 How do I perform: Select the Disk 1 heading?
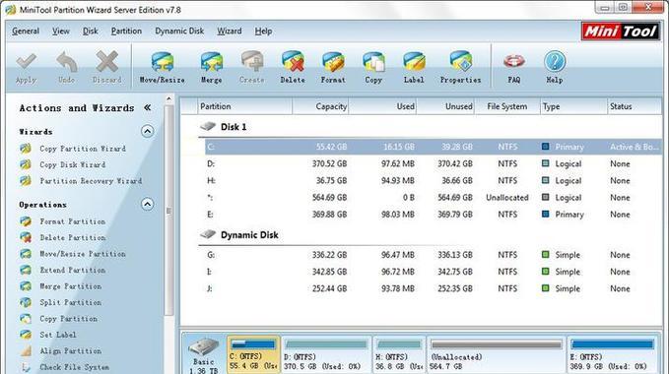pos(233,127)
